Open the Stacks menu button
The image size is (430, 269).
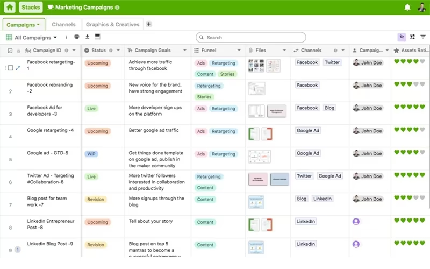pyautogui.click(x=31, y=7)
